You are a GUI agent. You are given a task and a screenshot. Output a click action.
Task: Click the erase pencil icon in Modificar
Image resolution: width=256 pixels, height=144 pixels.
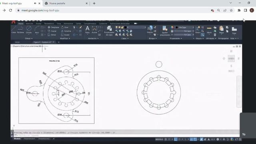point(81,27)
